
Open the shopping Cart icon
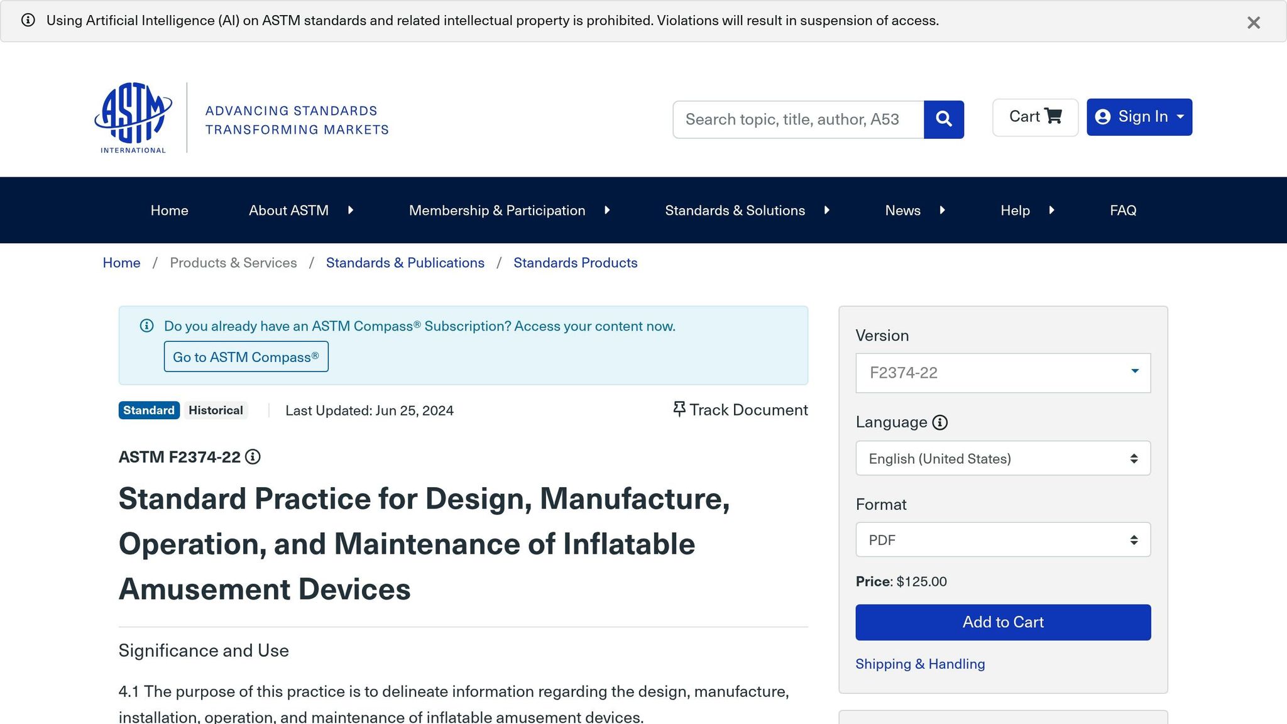point(1035,116)
